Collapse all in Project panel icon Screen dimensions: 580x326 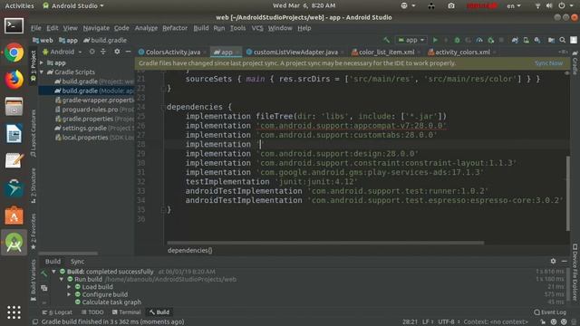tap(103, 52)
